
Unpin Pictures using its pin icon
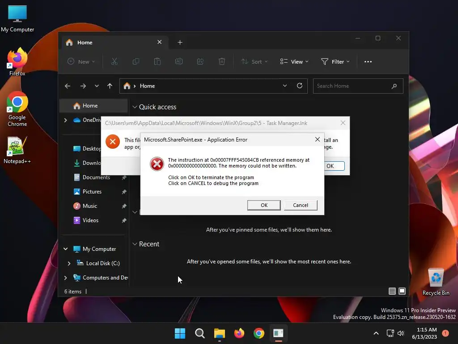pos(124,192)
